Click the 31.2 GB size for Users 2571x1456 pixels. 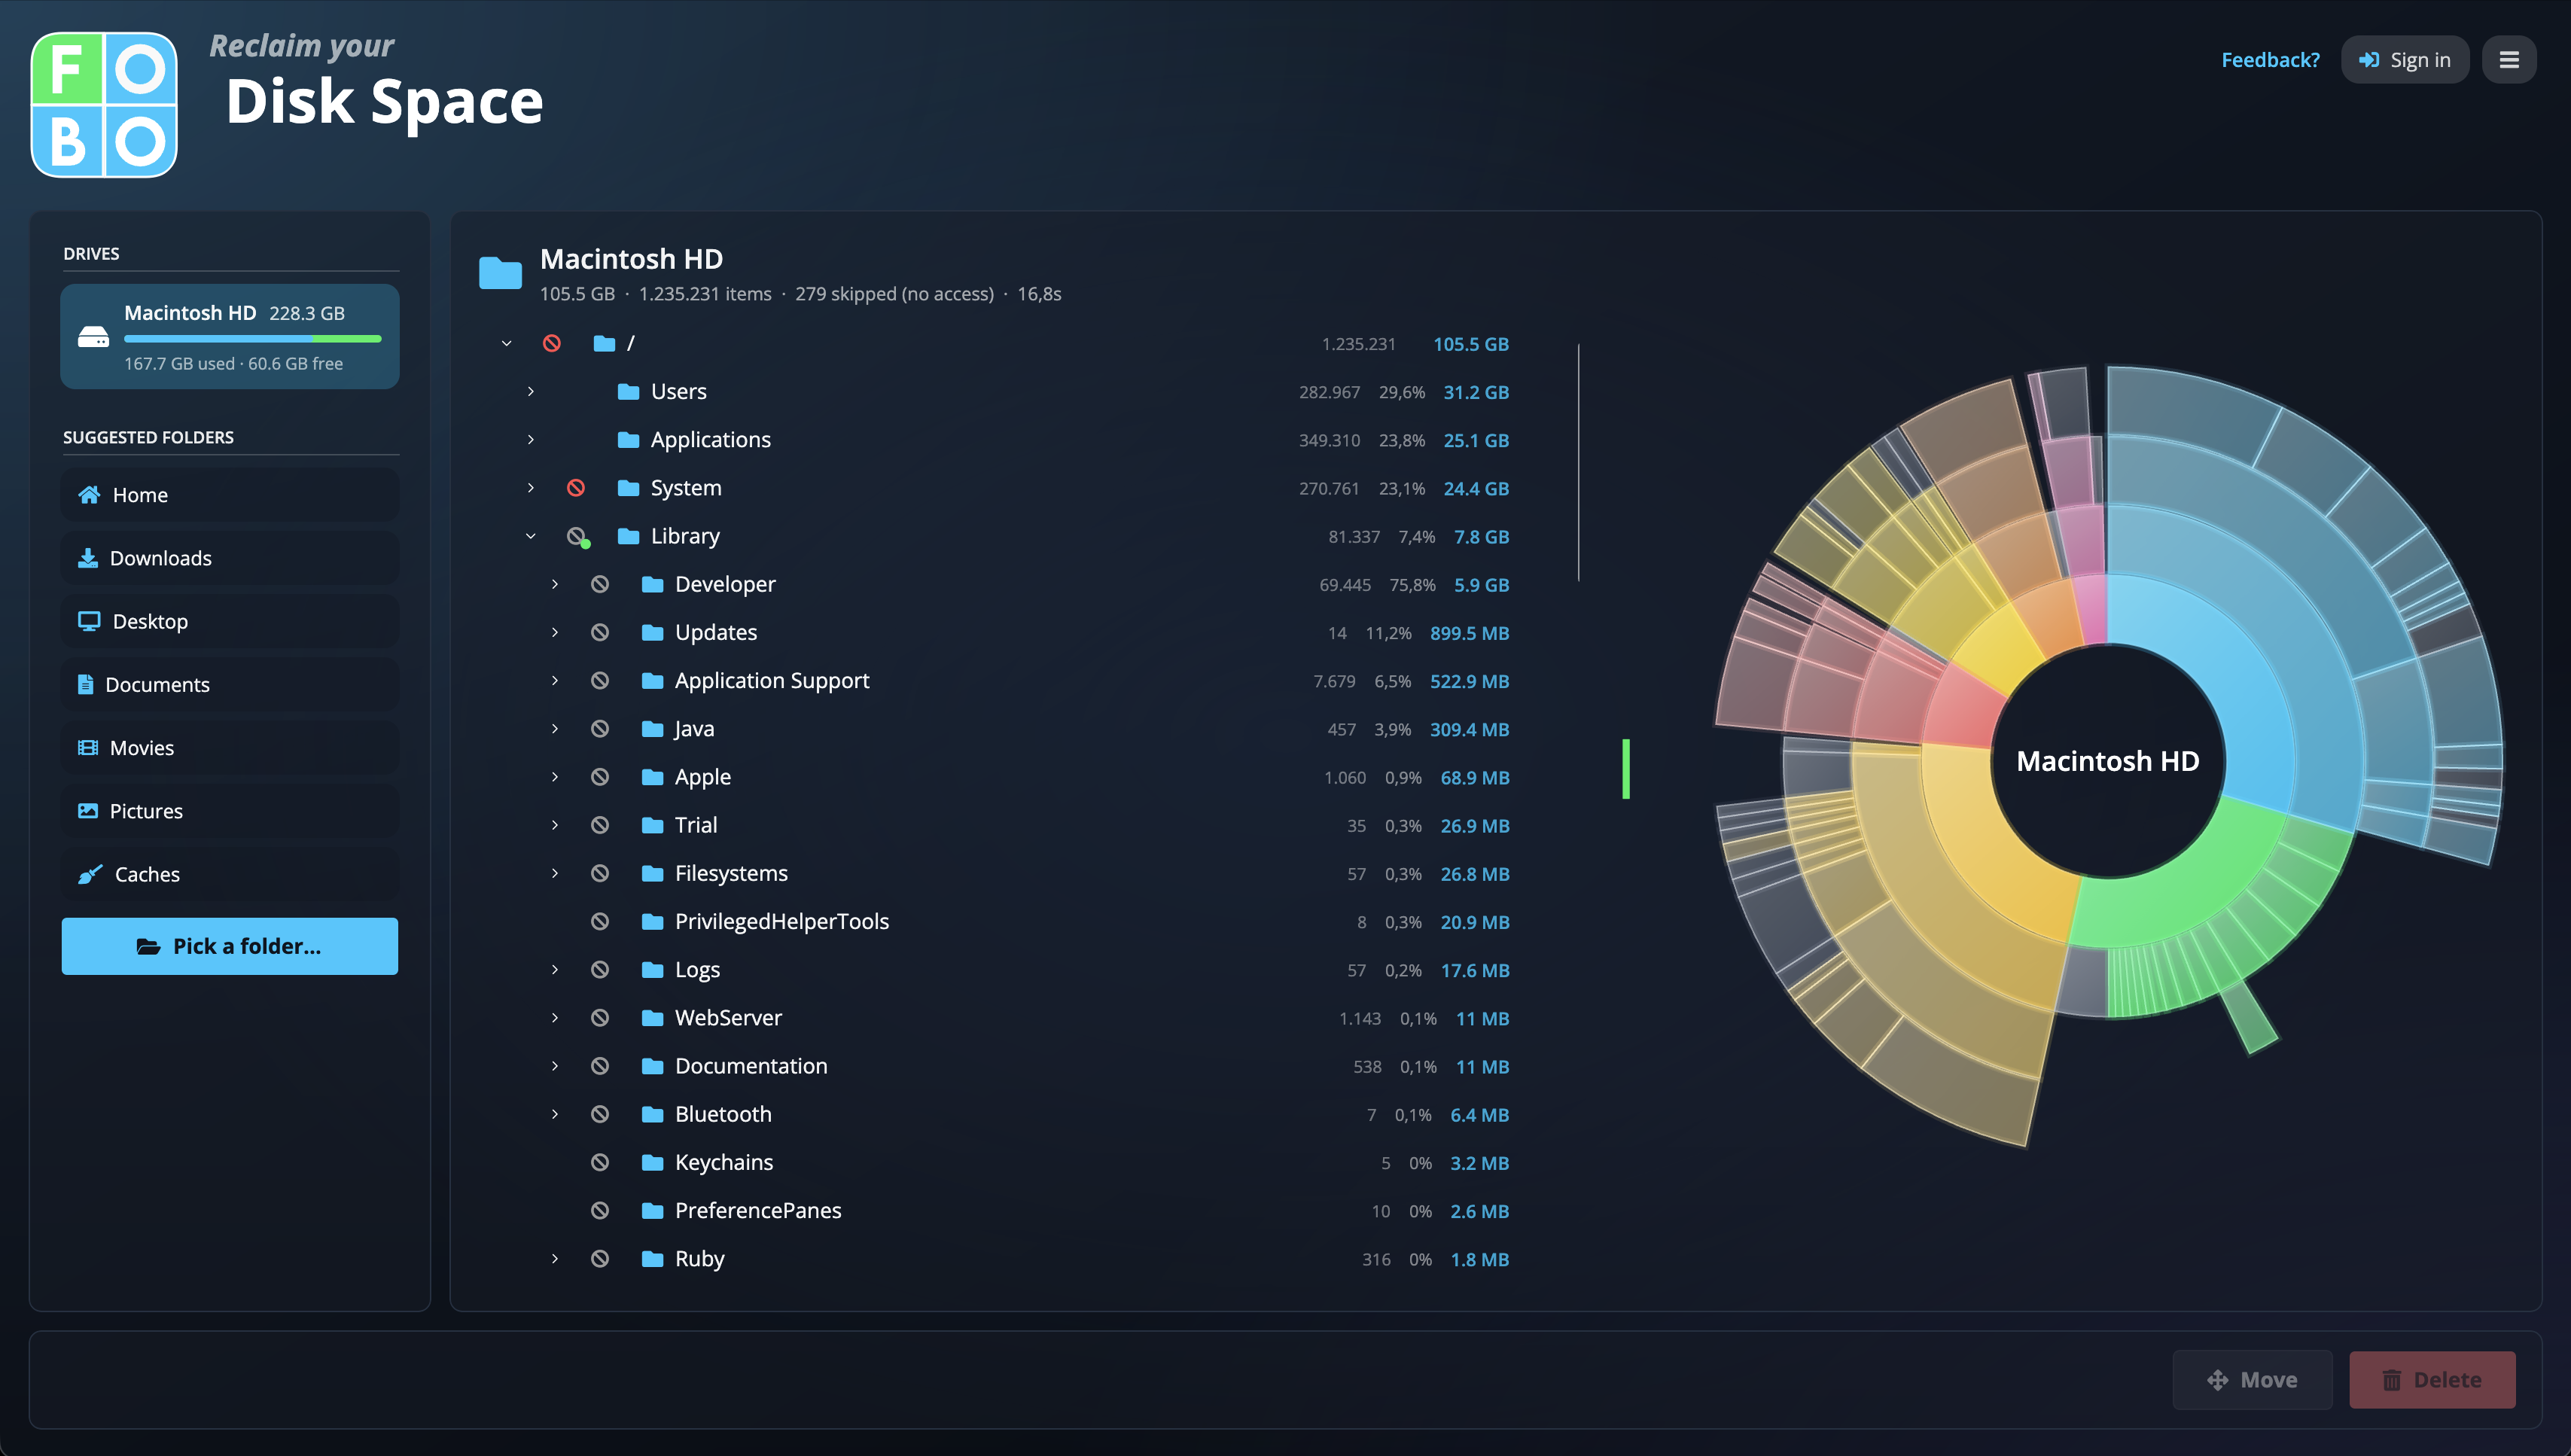tap(1475, 392)
